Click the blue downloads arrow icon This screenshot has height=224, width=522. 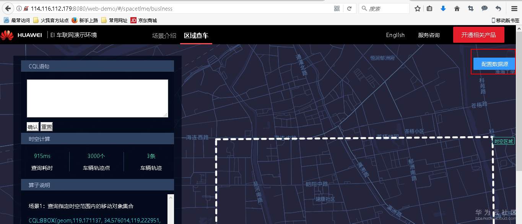[443, 8]
